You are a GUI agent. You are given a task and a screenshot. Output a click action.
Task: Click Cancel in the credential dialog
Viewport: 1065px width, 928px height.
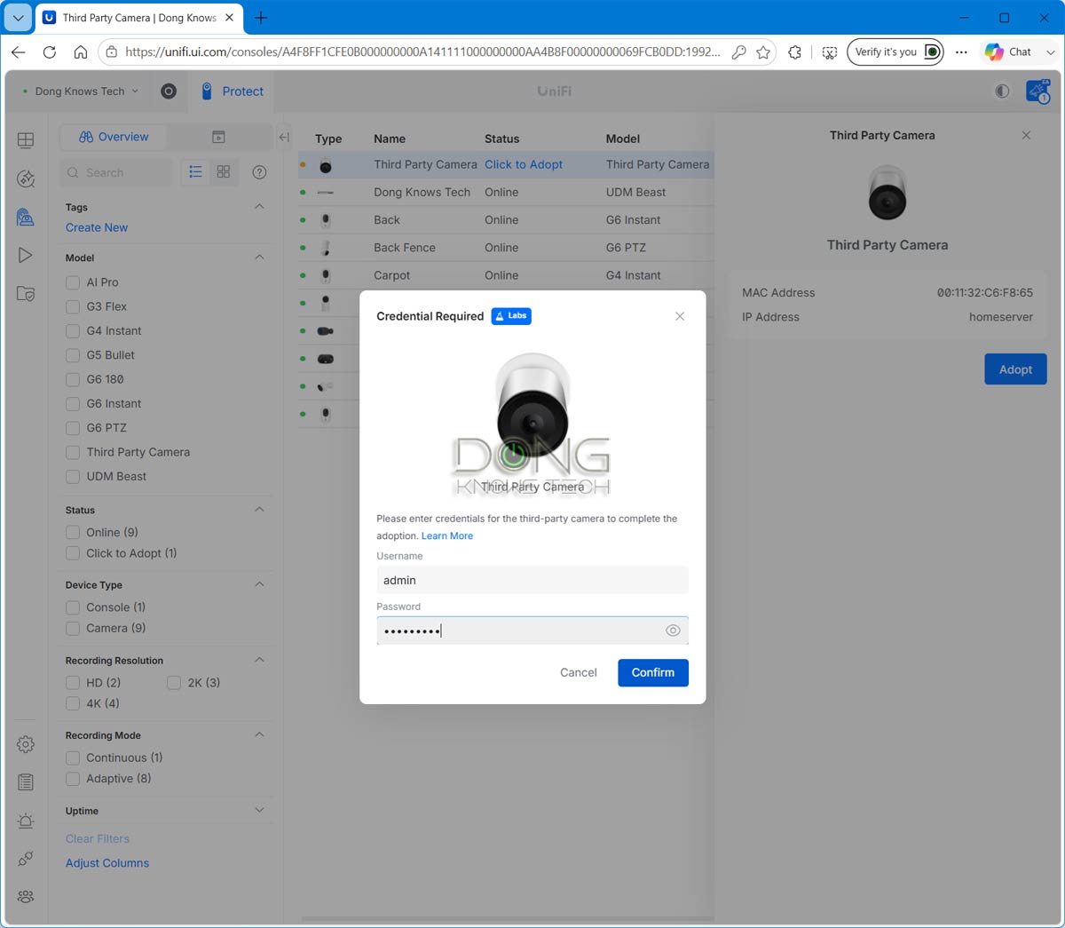click(579, 672)
